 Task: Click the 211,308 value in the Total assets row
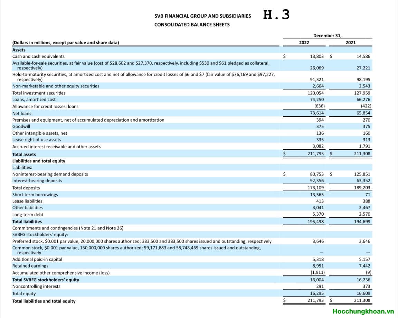point(362,154)
